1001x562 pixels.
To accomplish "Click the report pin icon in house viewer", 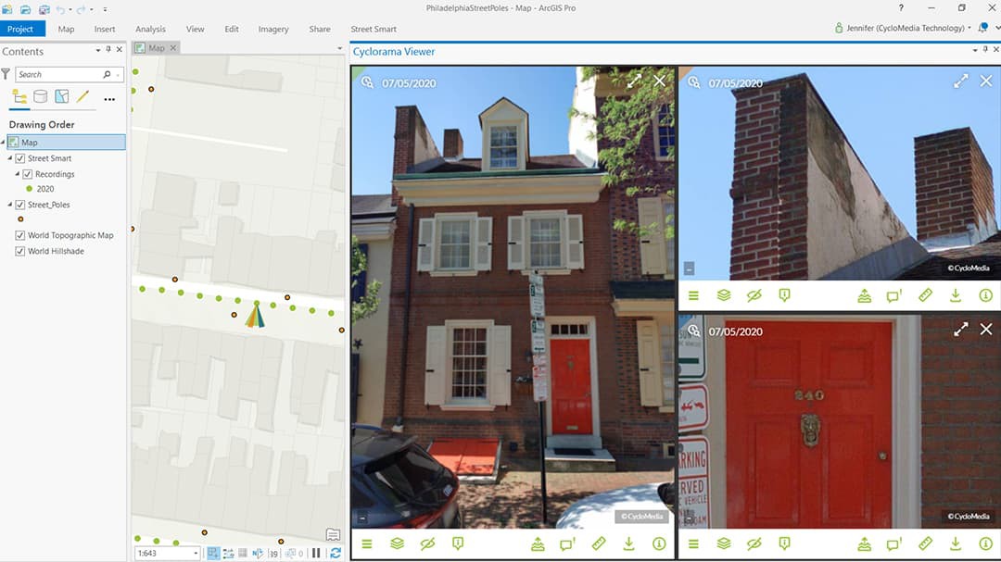I will pos(458,543).
